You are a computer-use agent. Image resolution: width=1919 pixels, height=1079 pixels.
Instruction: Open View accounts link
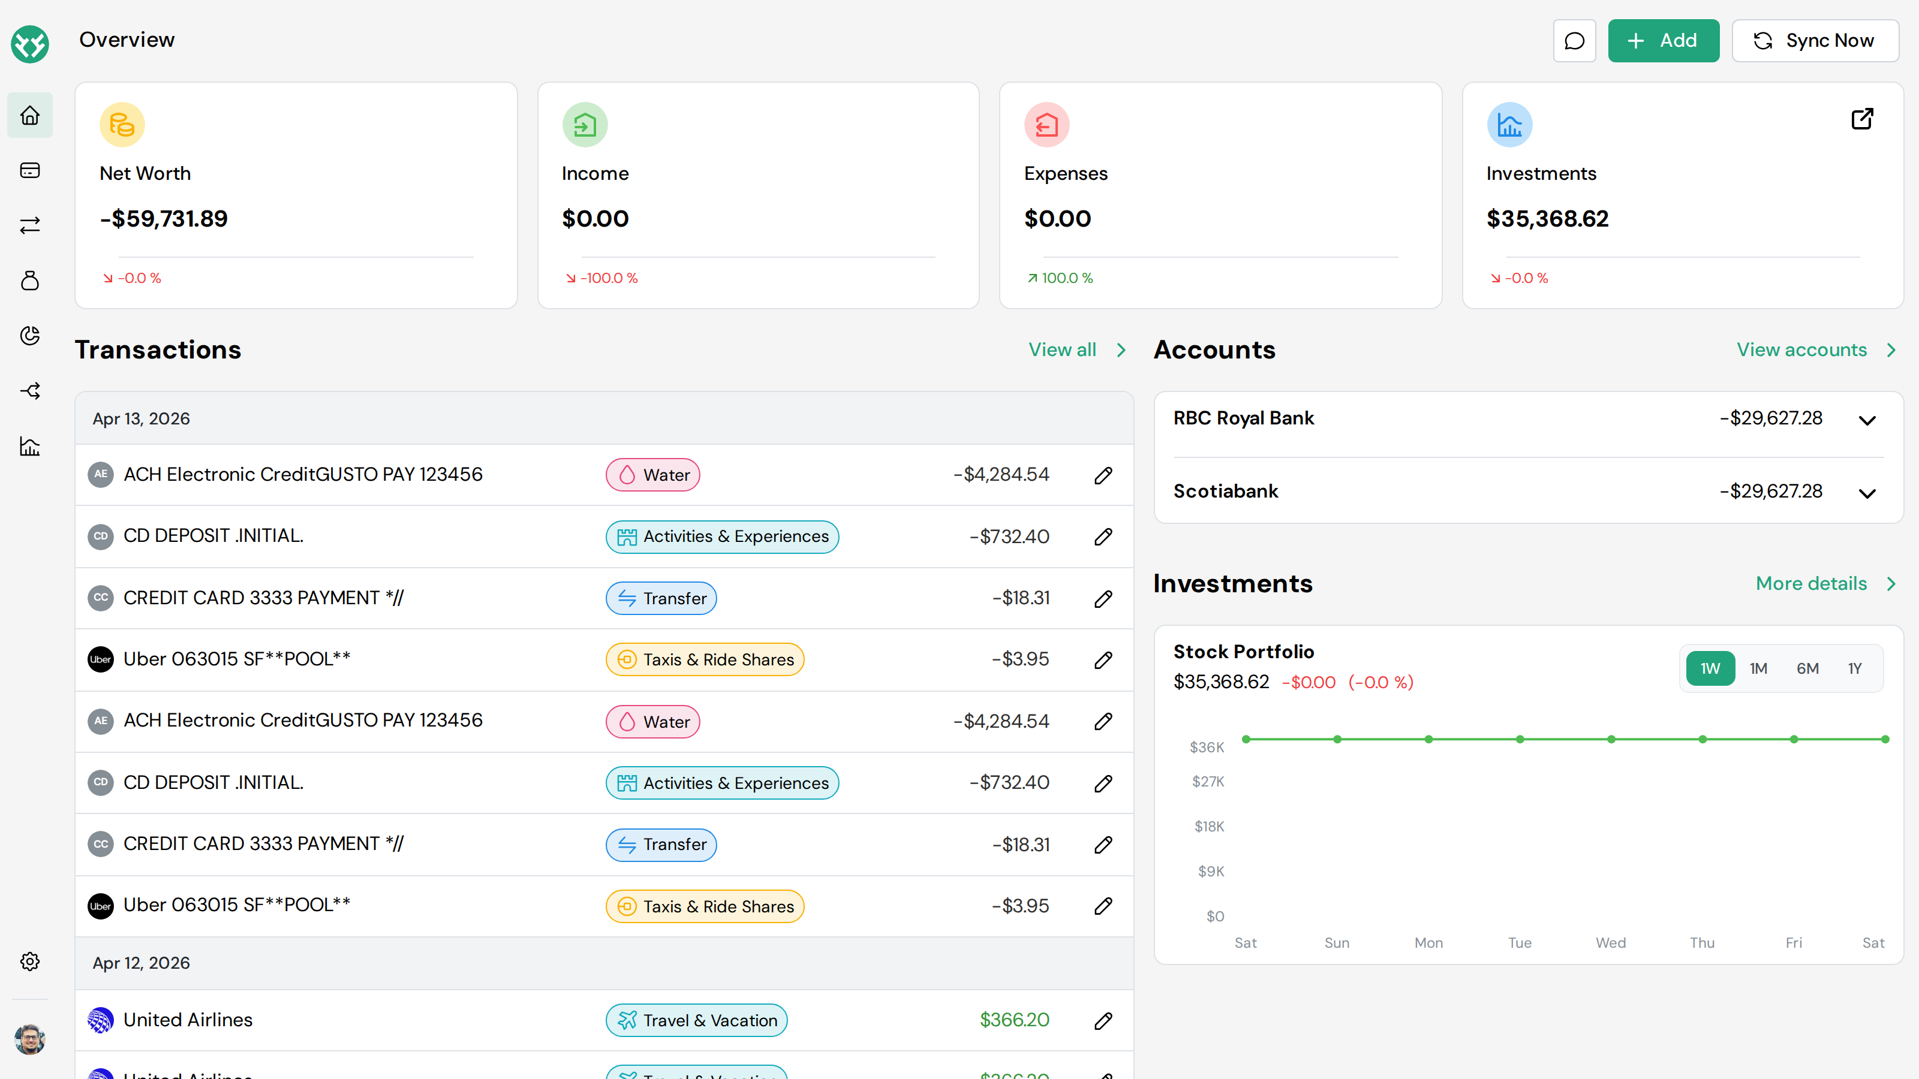click(1816, 350)
